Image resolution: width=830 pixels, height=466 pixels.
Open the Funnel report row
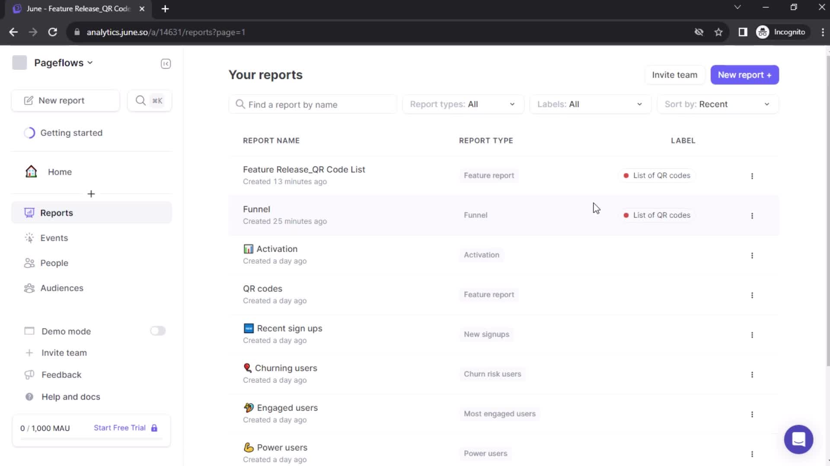(504, 215)
